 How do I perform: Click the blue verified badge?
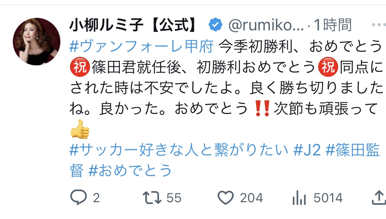pos(215,25)
